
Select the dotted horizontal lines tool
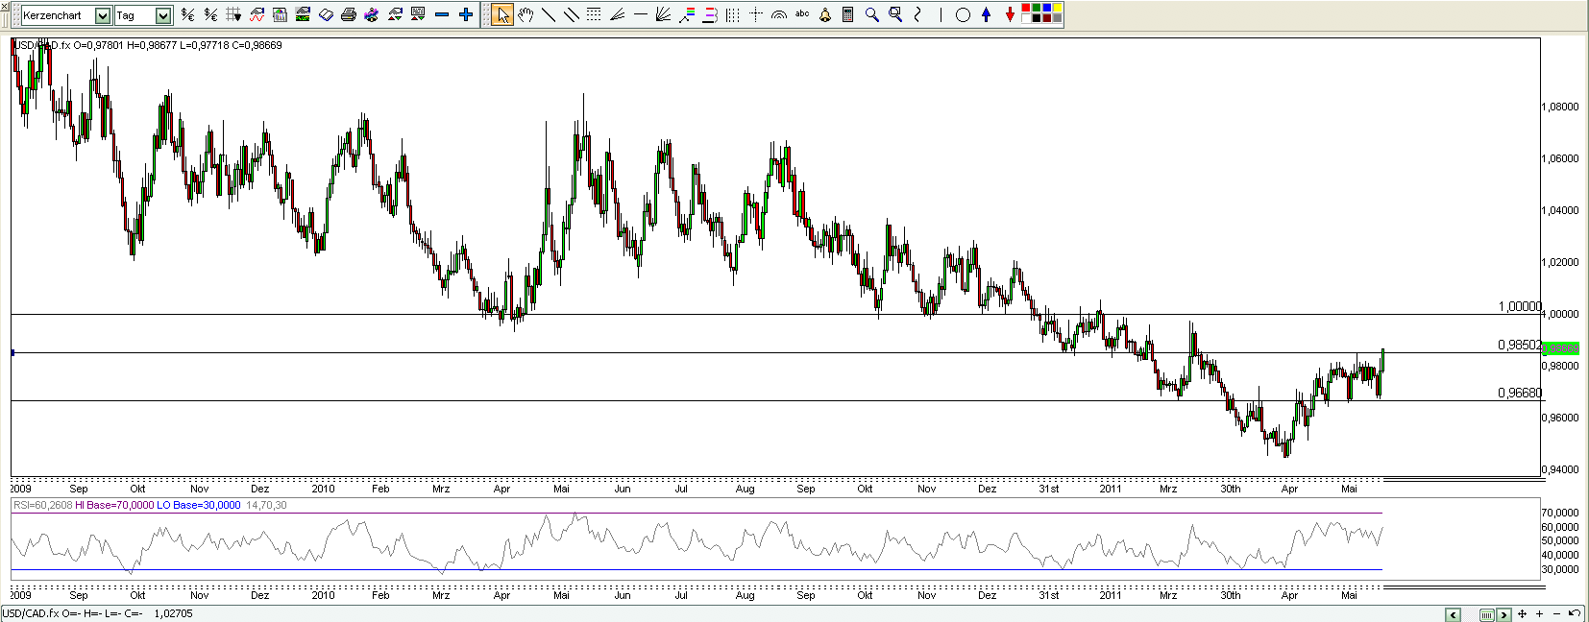click(594, 14)
